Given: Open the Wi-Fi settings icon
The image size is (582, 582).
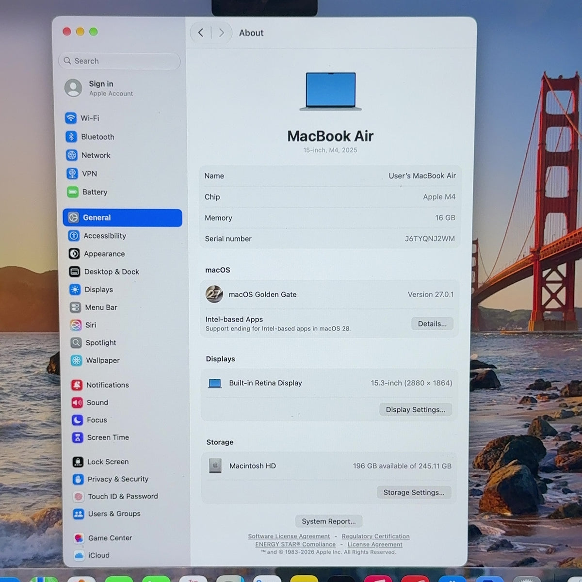Looking at the screenshot, I should coord(71,118).
